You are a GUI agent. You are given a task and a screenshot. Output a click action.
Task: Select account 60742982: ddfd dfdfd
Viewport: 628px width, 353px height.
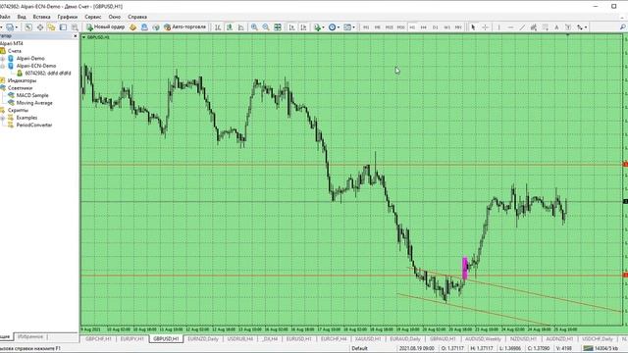tap(48, 74)
